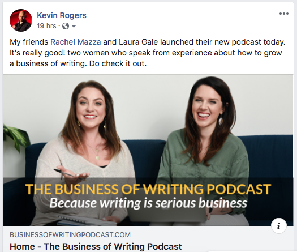Click the "Because writing is serious business" tagline

tap(148, 203)
